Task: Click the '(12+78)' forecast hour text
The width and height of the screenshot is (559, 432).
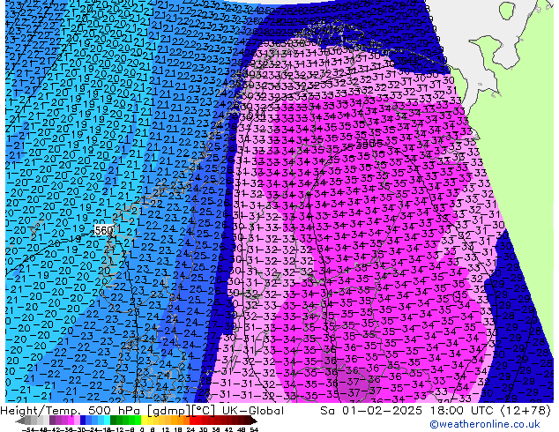Action: [525, 411]
